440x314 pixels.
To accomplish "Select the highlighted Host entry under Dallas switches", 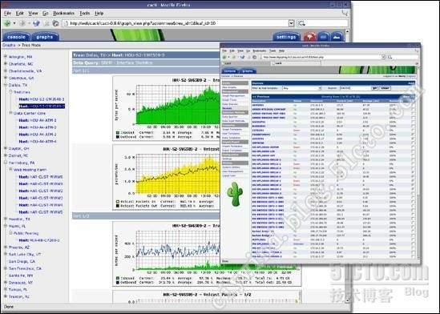I will pos(42,106).
